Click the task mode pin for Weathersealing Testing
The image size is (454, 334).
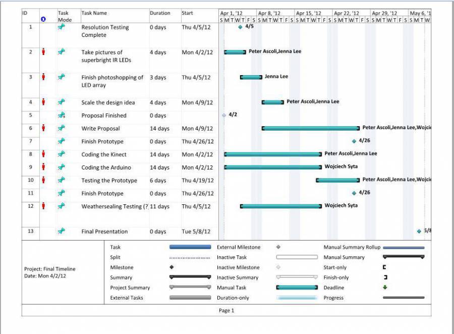61,206
